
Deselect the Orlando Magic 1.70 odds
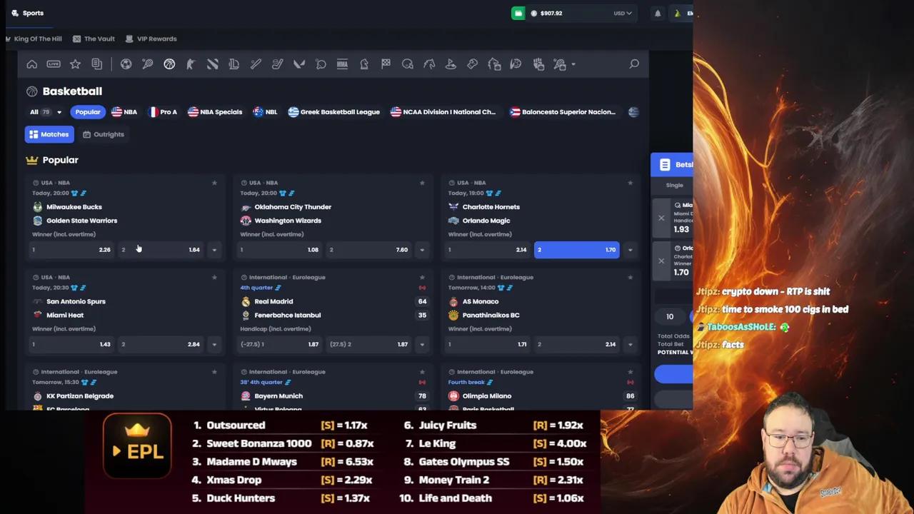(577, 250)
